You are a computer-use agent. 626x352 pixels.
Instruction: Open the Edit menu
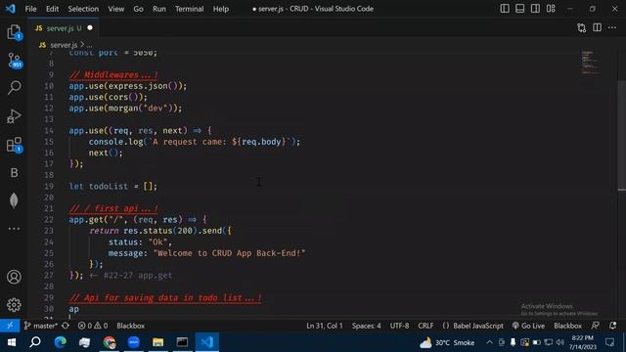click(52, 9)
